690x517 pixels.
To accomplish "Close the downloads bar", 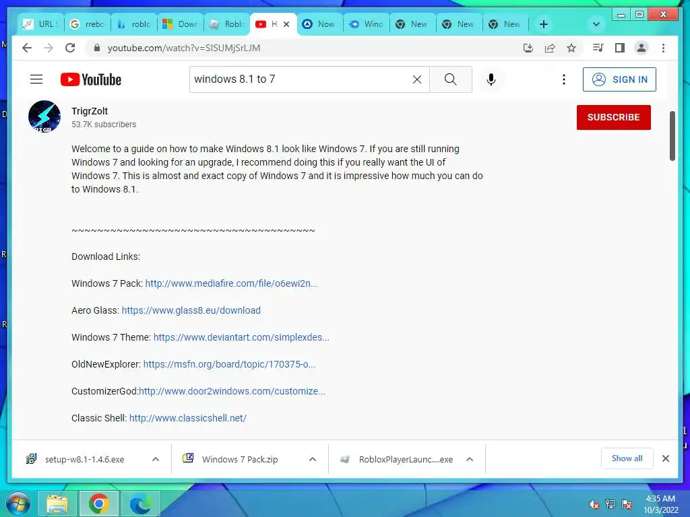I will coord(666,458).
